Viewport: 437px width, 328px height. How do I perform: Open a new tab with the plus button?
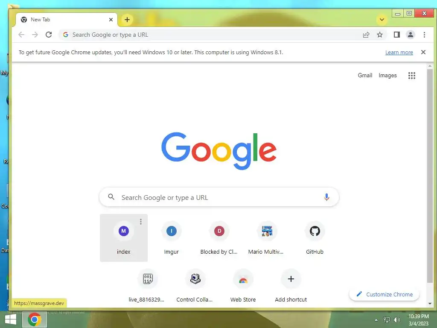click(x=127, y=20)
